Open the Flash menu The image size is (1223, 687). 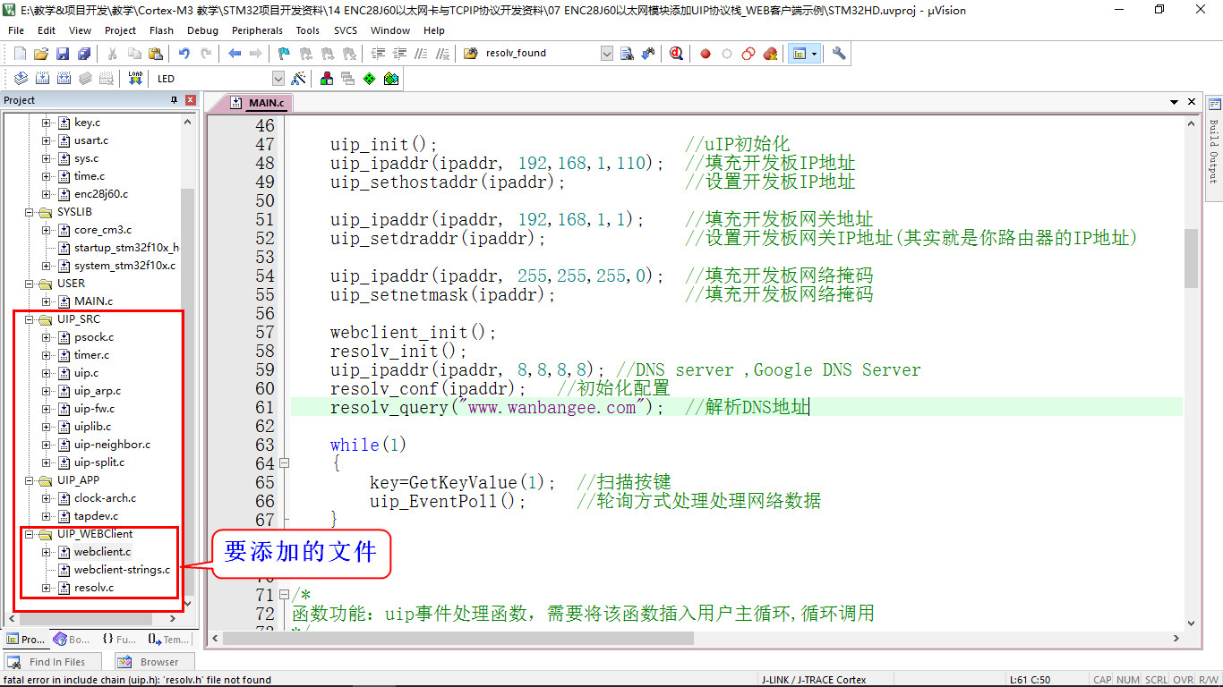pyautogui.click(x=162, y=30)
